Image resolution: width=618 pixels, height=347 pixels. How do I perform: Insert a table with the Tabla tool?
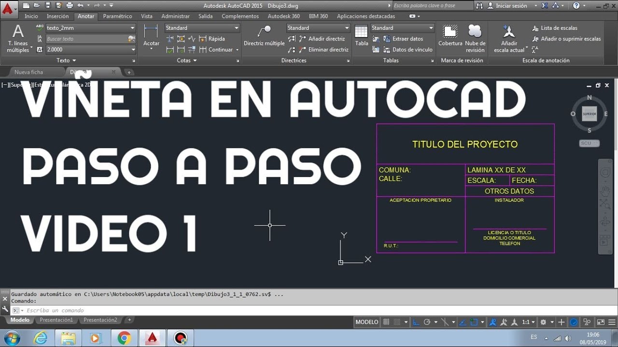click(x=362, y=35)
